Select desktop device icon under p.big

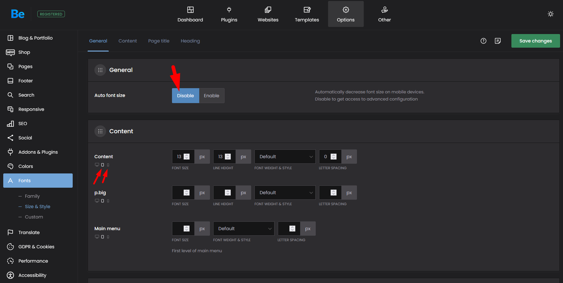pos(97,201)
